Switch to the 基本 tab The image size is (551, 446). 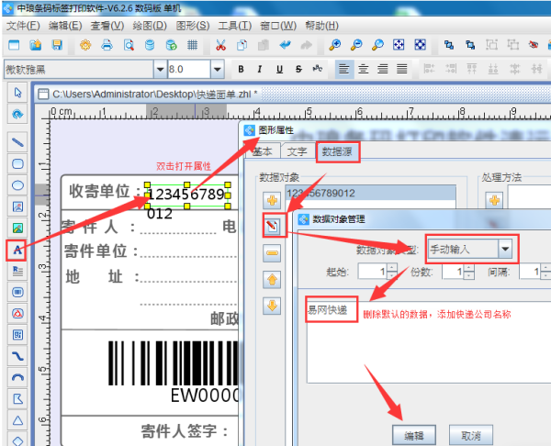262,151
